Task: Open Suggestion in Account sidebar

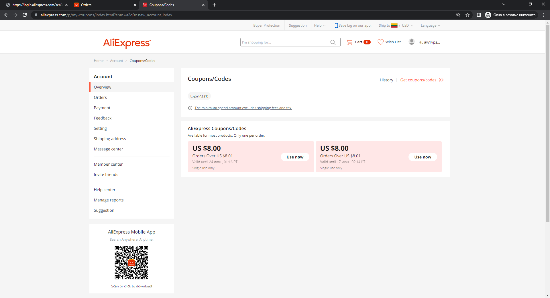Action: pyautogui.click(x=132, y=210)
